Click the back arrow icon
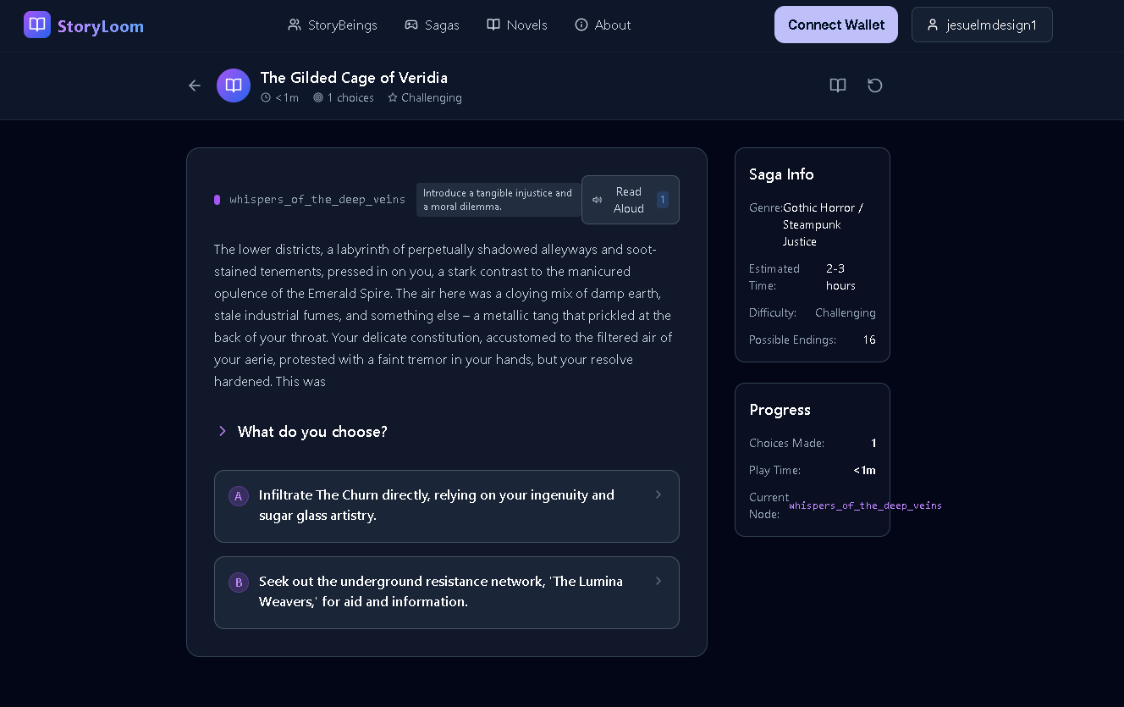 (195, 86)
